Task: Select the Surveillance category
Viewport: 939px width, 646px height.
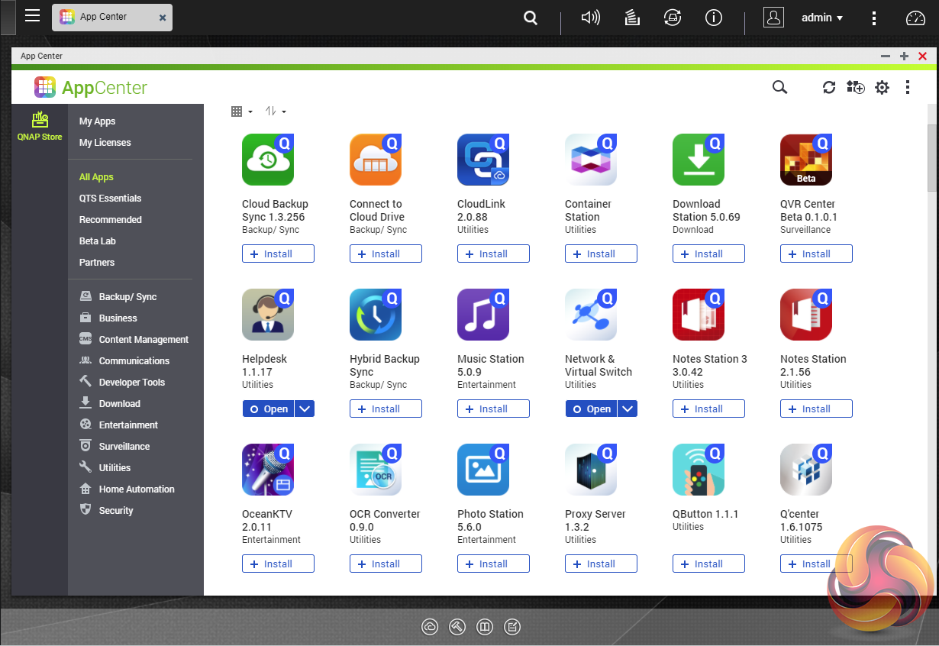Action: pyautogui.click(x=124, y=446)
